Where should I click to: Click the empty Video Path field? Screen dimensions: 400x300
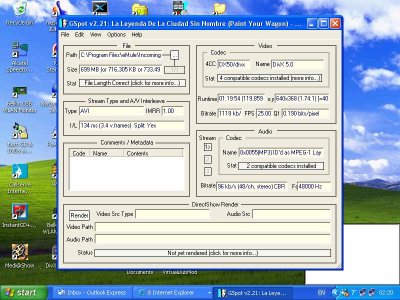click(213, 227)
